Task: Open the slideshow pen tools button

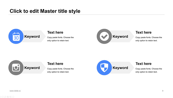Action: tap(5, 97)
